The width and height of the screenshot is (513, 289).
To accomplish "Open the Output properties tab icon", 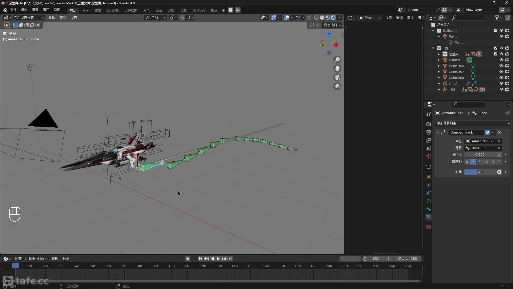I will [429, 132].
